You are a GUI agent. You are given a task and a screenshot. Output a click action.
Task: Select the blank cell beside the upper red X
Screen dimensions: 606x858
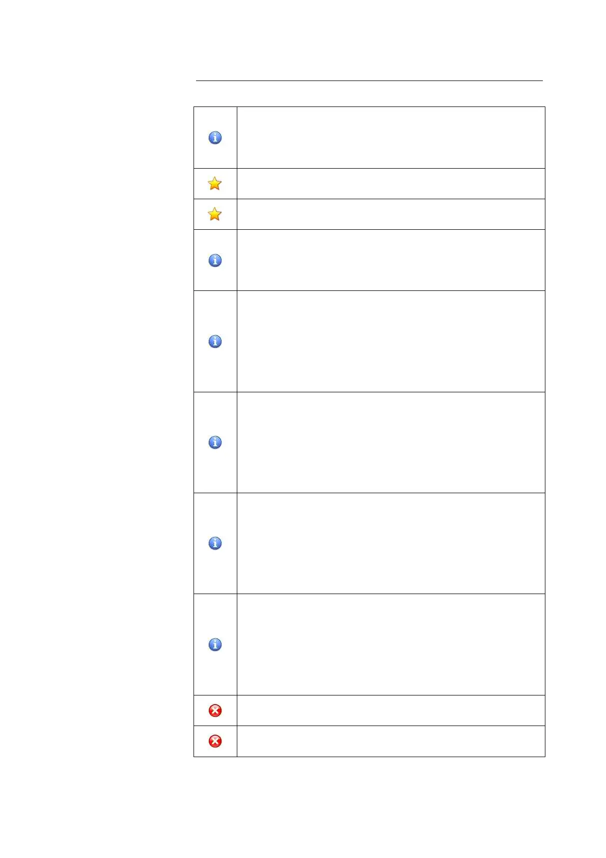pyautogui.click(x=391, y=710)
